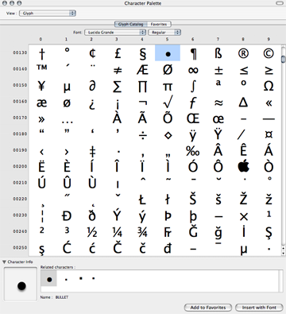The height and width of the screenshot is (314, 286).
Task: Click the row label 00130
Action: pyautogui.click(x=20, y=52)
